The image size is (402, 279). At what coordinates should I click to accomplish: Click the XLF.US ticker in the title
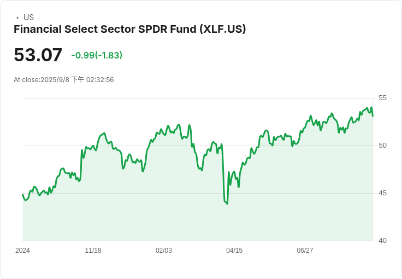222,29
